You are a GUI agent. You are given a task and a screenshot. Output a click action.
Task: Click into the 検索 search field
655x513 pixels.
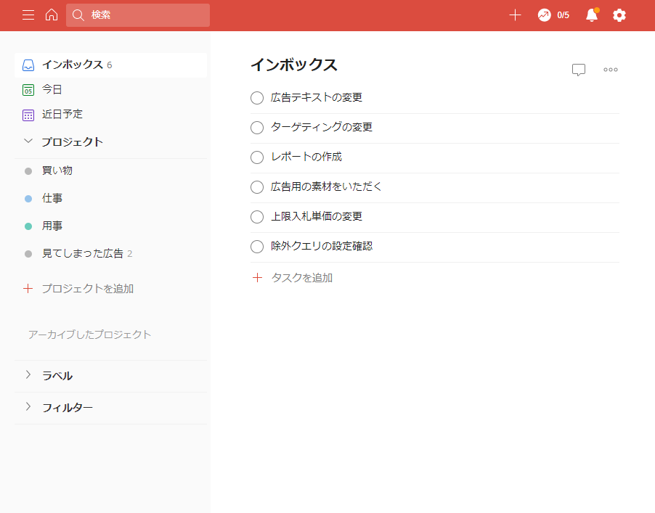(x=138, y=15)
